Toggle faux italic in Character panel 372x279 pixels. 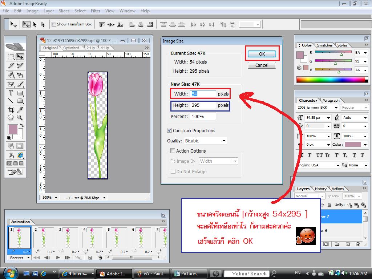tap(310, 155)
